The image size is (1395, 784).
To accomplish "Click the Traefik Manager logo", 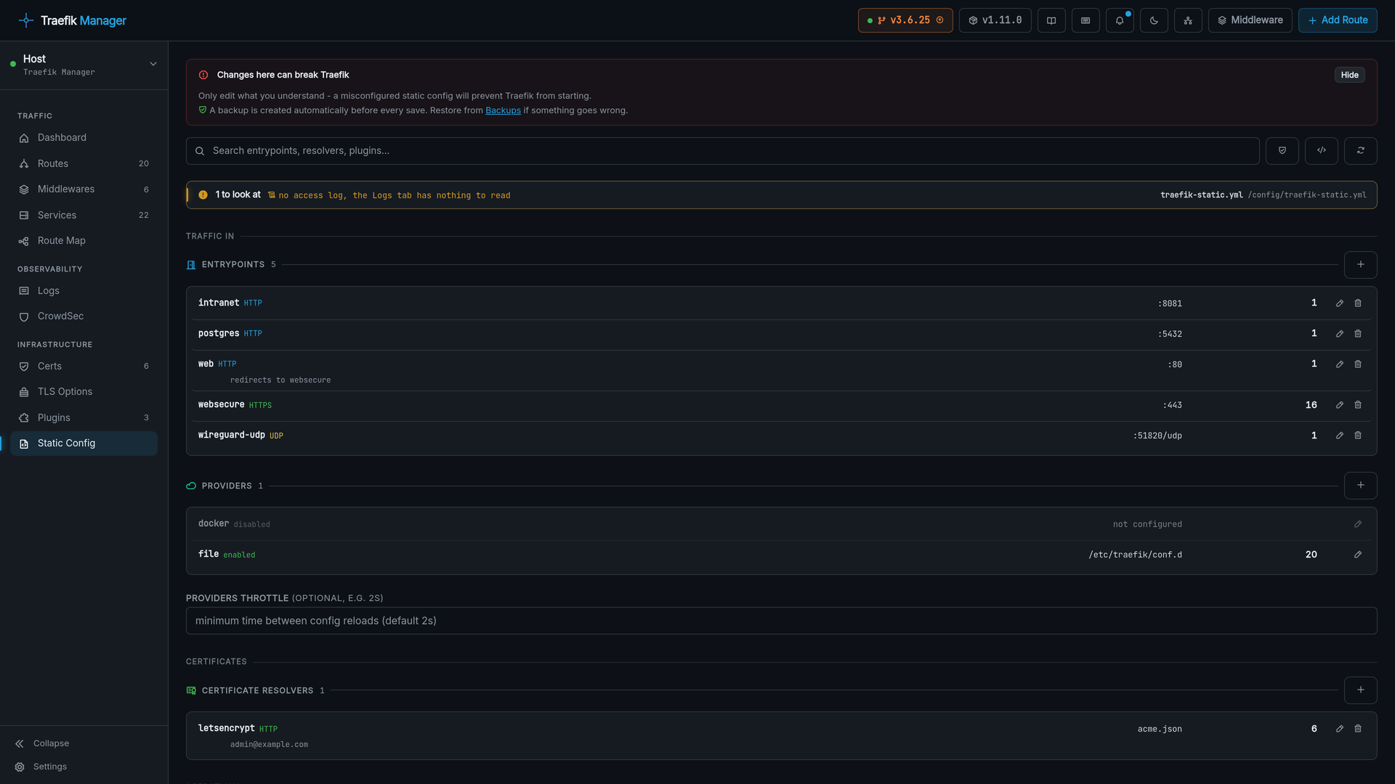I will tap(73, 20).
